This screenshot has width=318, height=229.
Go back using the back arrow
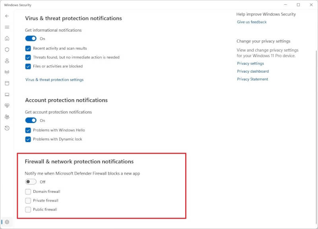click(7, 16)
